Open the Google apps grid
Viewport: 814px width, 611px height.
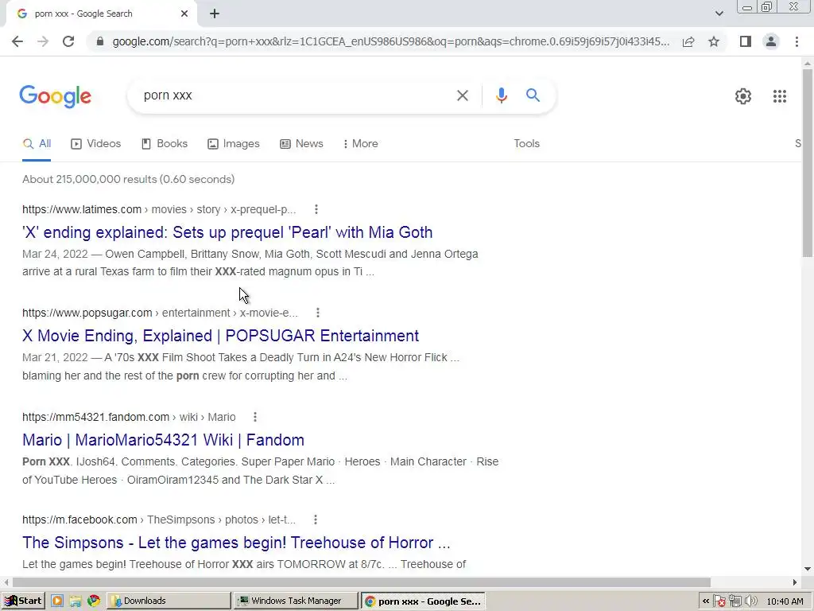779,96
